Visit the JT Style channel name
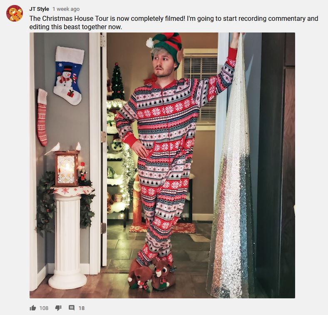The image size is (328, 315). (x=39, y=9)
